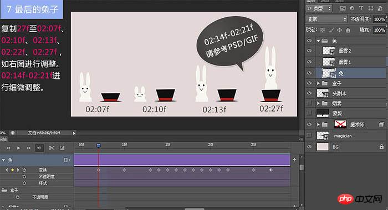Hide the 烟雾2 layer
Viewport: 388px width, 210px height.
tap(309, 51)
